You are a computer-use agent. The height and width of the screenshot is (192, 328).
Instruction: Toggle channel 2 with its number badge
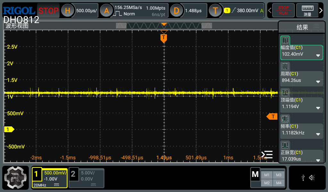pyautogui.click(x=73, y=174)
